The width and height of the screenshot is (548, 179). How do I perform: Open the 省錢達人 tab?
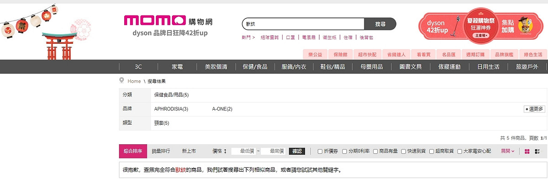tap(396, 54)
